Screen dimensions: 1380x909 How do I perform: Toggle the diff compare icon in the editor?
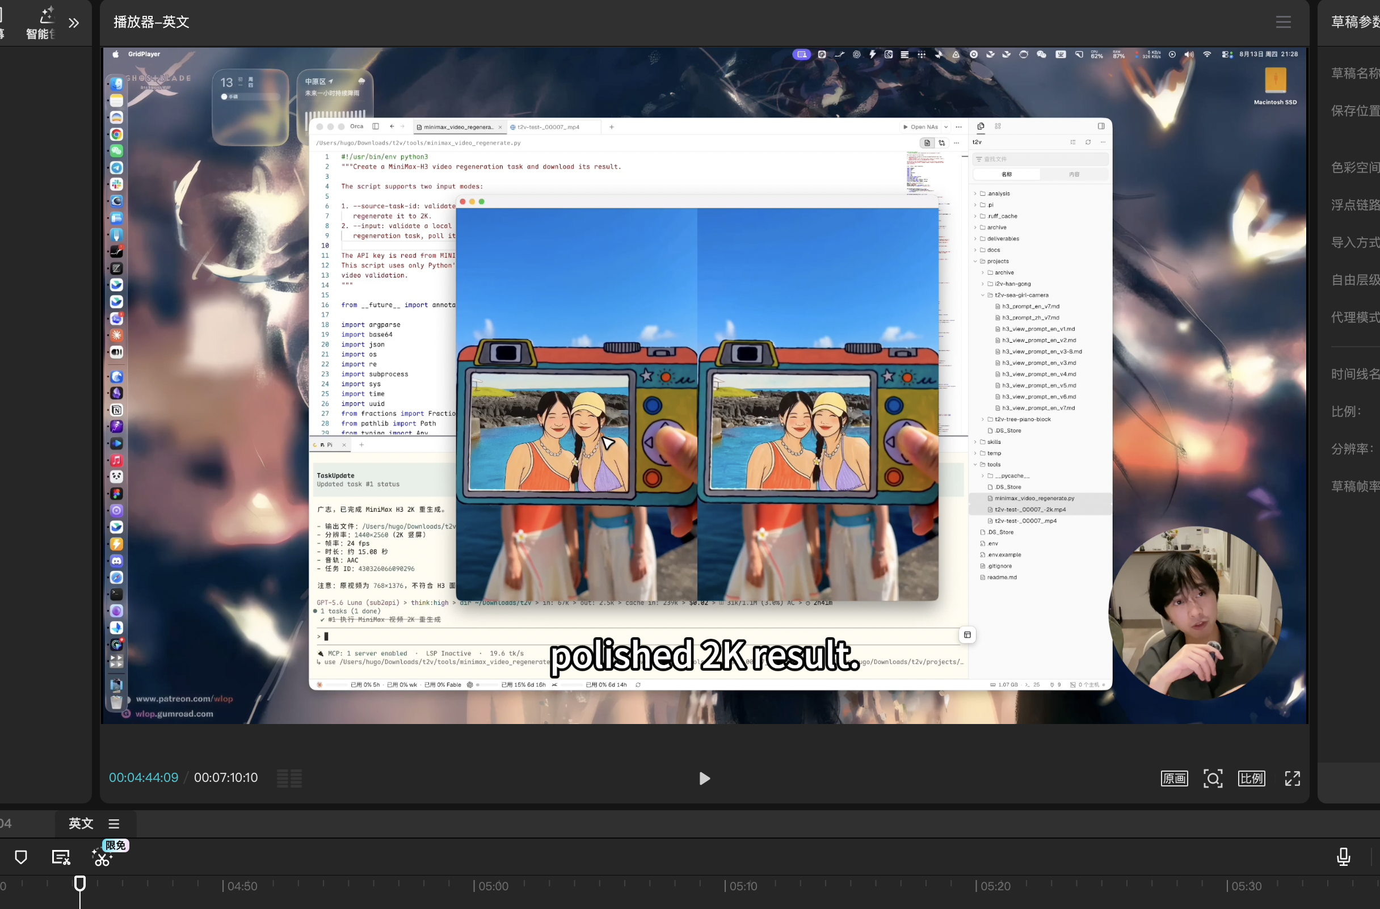(941, 142)
